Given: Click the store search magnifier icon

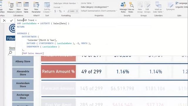Looking at the screenshot, I should coord(10,53).
